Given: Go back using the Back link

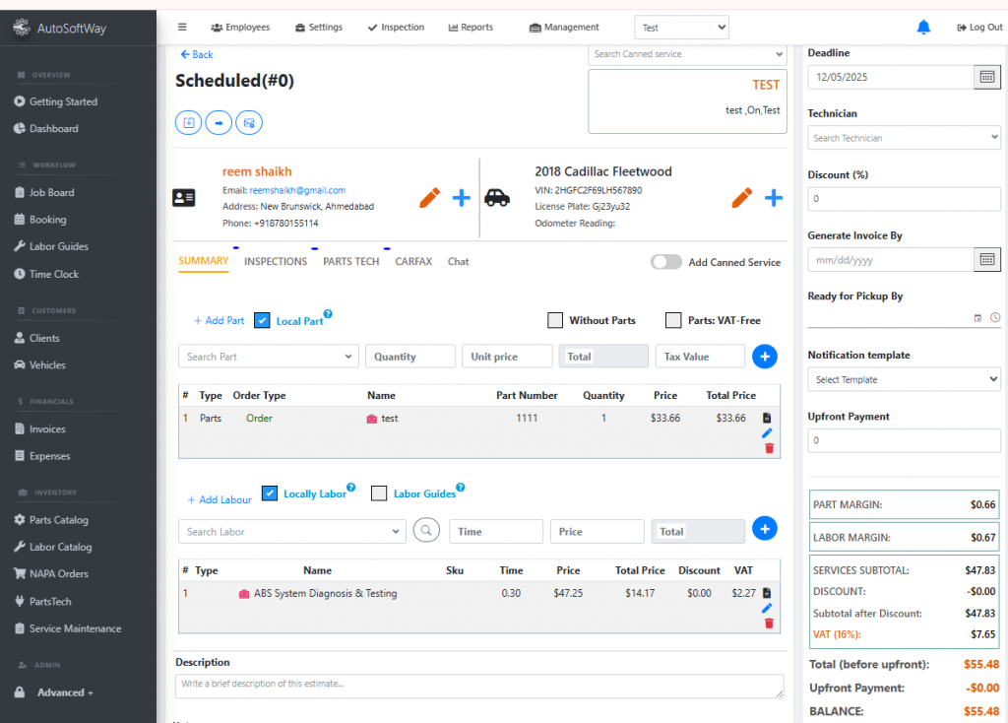Looking at the screenshot, I should pos(197,54).
